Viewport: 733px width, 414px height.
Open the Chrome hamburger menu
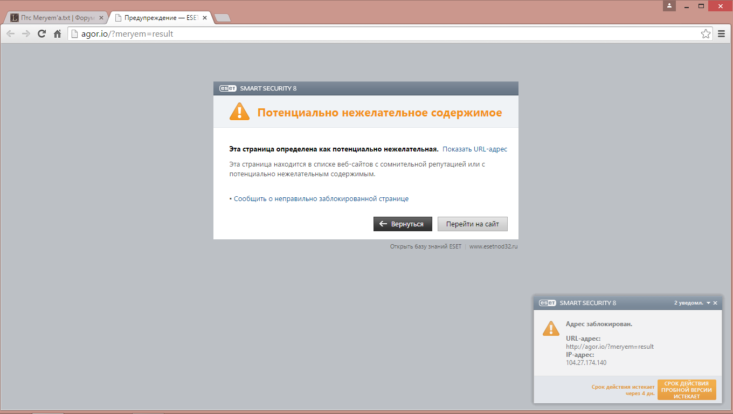722,34
